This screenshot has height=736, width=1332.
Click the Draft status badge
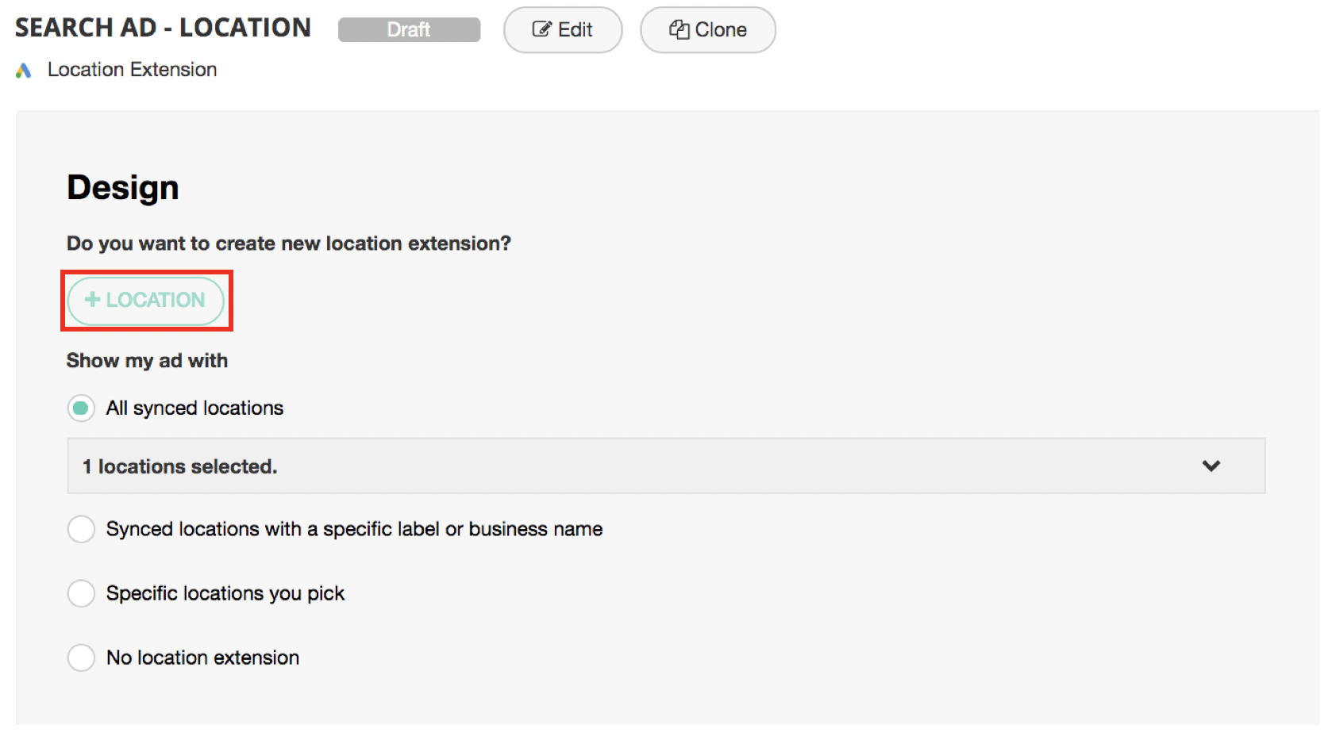click(409, 30)
